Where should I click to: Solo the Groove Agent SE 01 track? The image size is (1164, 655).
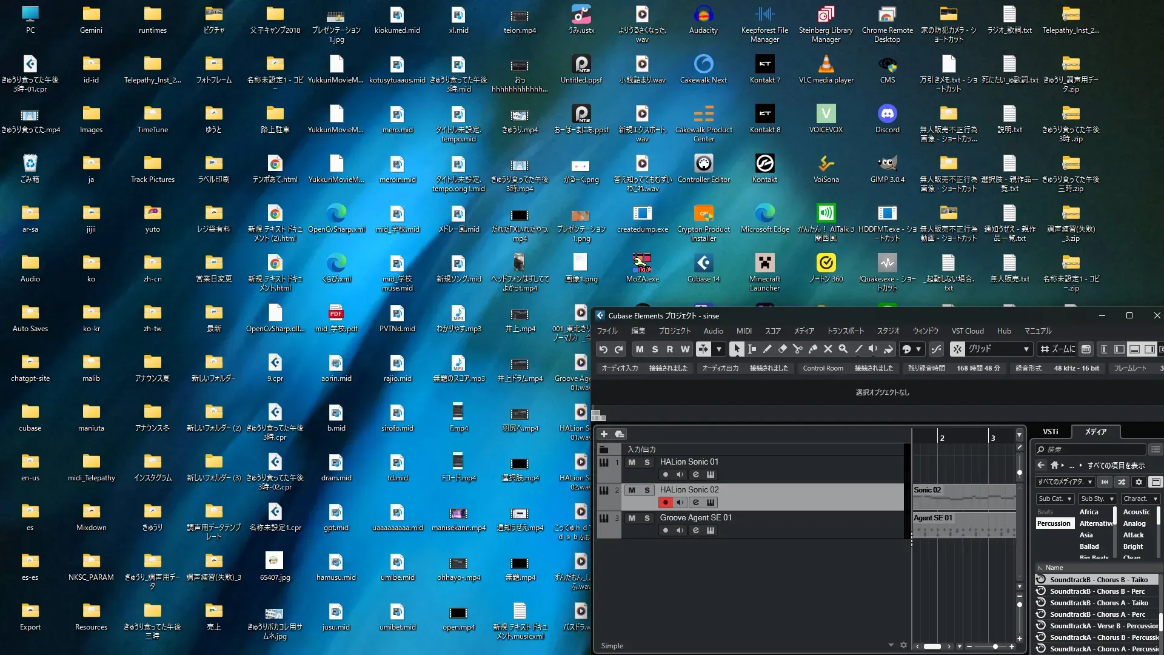pyautogui.click(x=647, y=518)
